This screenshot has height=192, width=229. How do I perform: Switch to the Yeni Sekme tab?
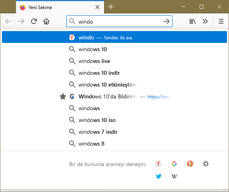pos(60,7)
